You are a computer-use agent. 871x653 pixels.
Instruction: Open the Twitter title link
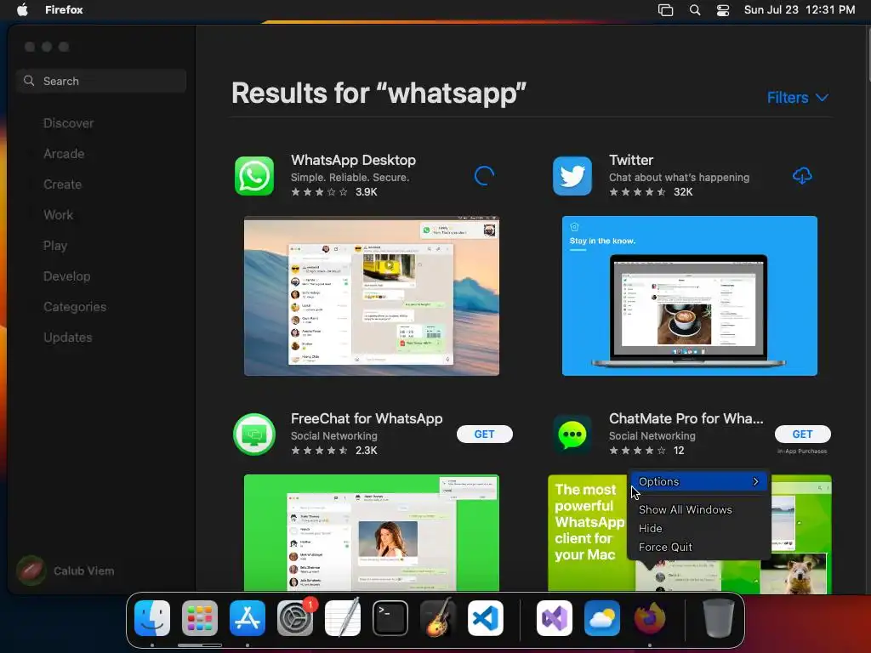pyautogui.click(x=631, y=160)
